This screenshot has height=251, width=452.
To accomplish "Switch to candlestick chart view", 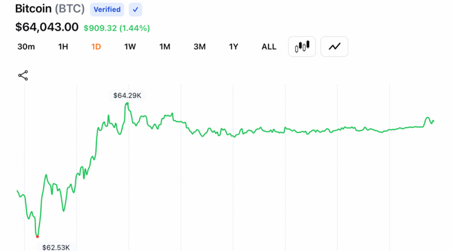I will [302, 47].
